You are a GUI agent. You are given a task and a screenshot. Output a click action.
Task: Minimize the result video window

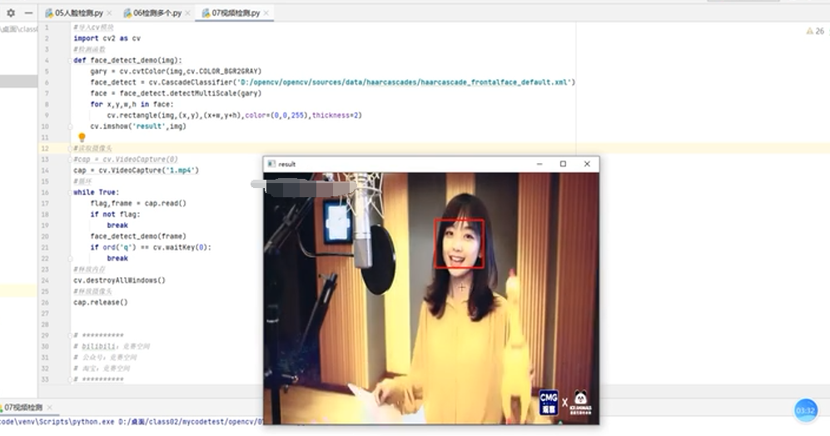pos(539,165)
